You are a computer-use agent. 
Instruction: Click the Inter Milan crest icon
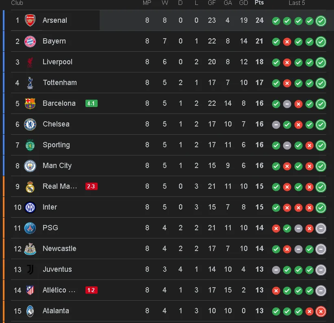30,207
